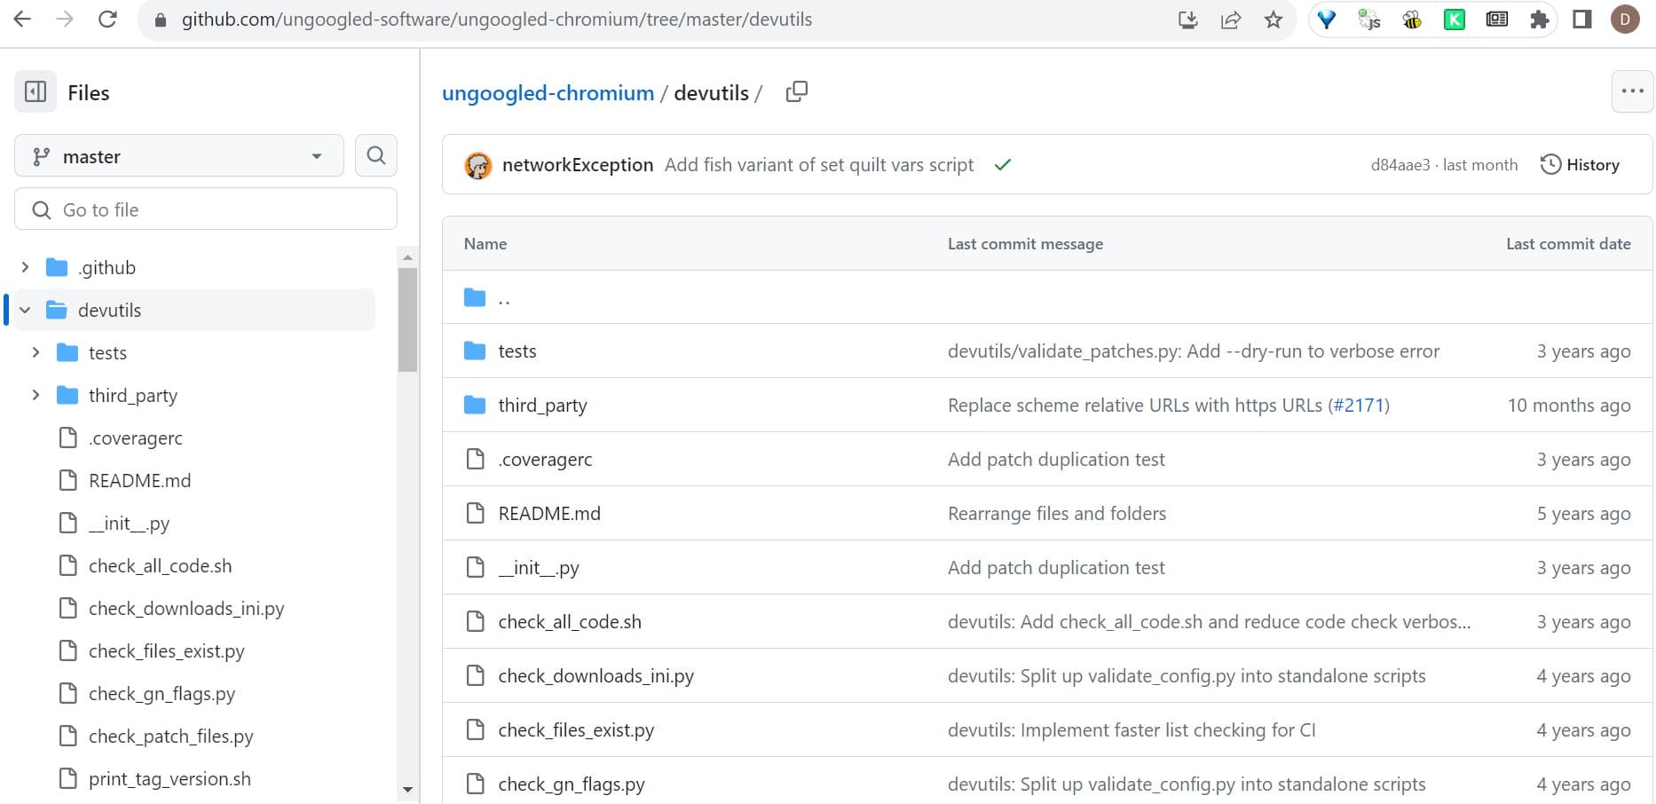Image resolution: width=1656 pixels, height=804 pixels.
Task: Collapse the devutils folder chevron
Action: coord(25,310)
